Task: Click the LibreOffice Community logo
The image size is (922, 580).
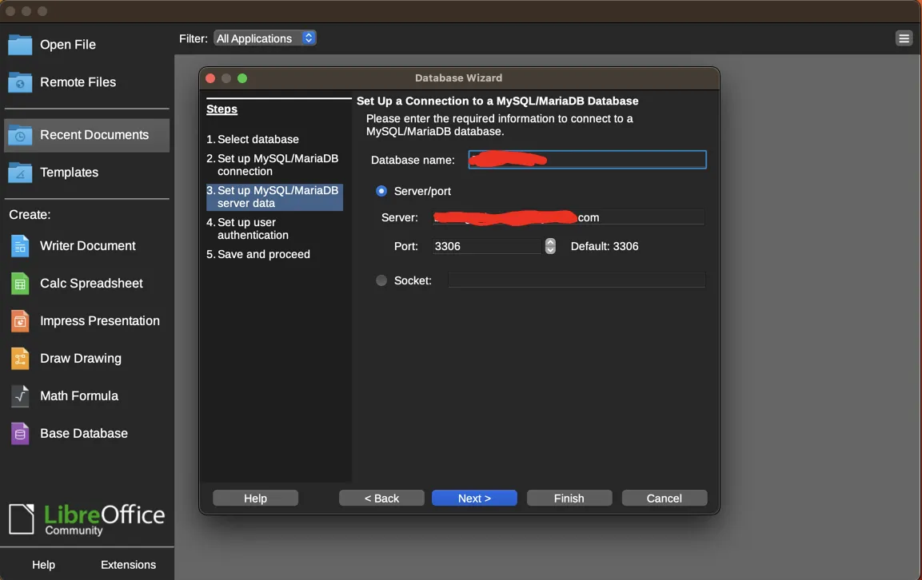Action: pyautogui.click(x=87, y=519)
